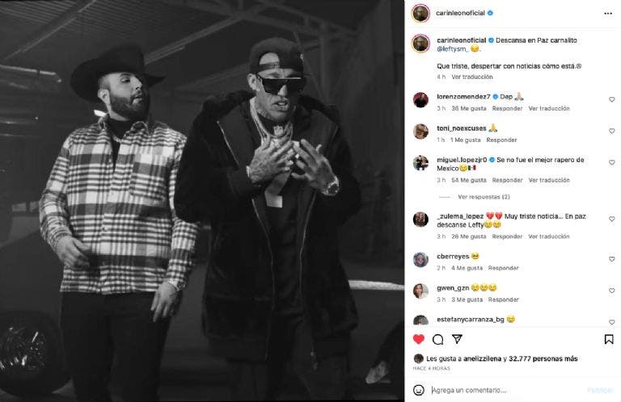This screenshot has width=621, height=402.
Task: Save the post with the bookmark icon
Action: click(x=609, y=339)
